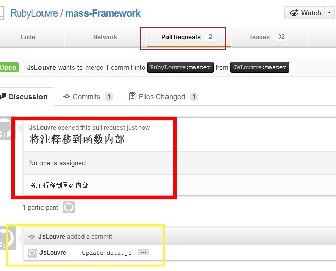This screenshot has height=271, width=336.
Task: Expand the commit message ellipsis button
Action: pyautogui.click(x=143, y=252)
